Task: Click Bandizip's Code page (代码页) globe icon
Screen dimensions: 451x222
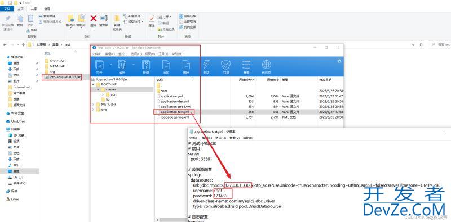Action: [266, 65]
